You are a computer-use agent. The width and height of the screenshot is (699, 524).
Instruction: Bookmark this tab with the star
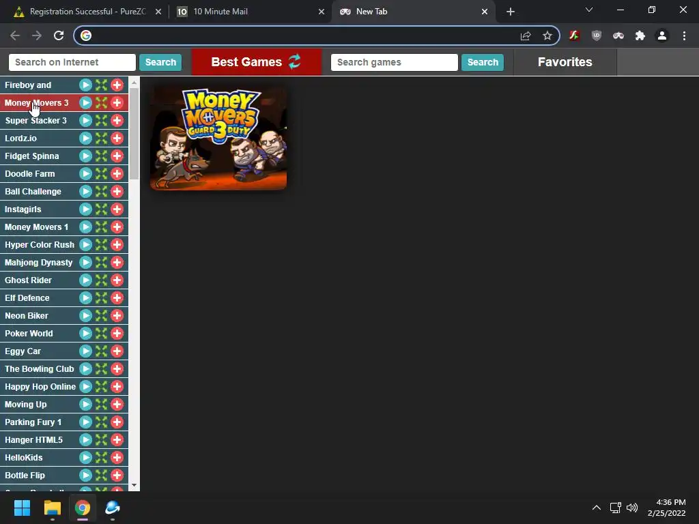[547, 35]
